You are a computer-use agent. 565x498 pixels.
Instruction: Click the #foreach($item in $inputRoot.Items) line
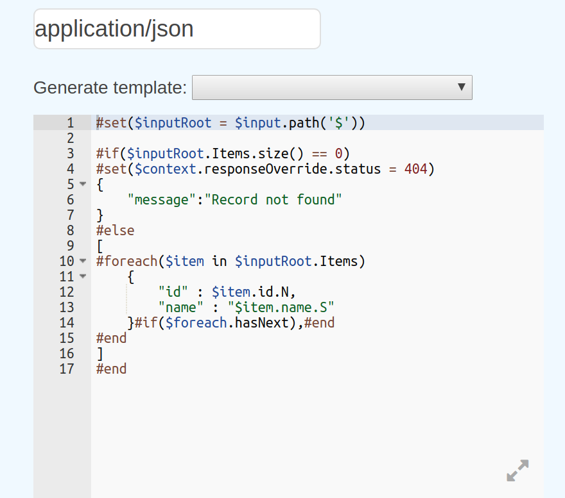(230, 261)
